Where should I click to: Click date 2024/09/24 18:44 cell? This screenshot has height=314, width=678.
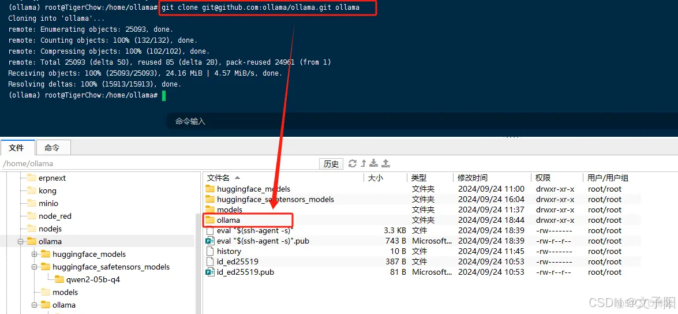pos(491,220)
